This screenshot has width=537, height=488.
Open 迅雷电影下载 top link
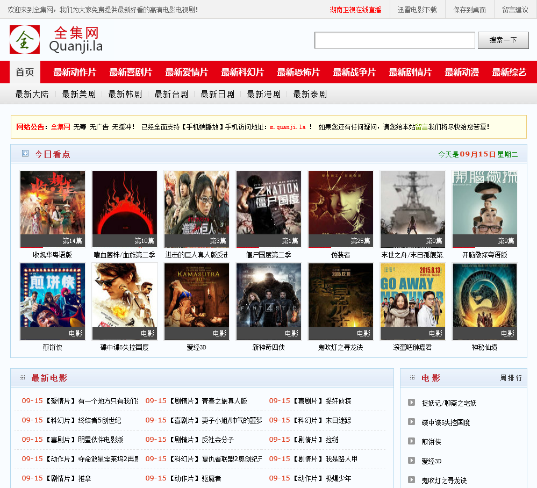417,10
